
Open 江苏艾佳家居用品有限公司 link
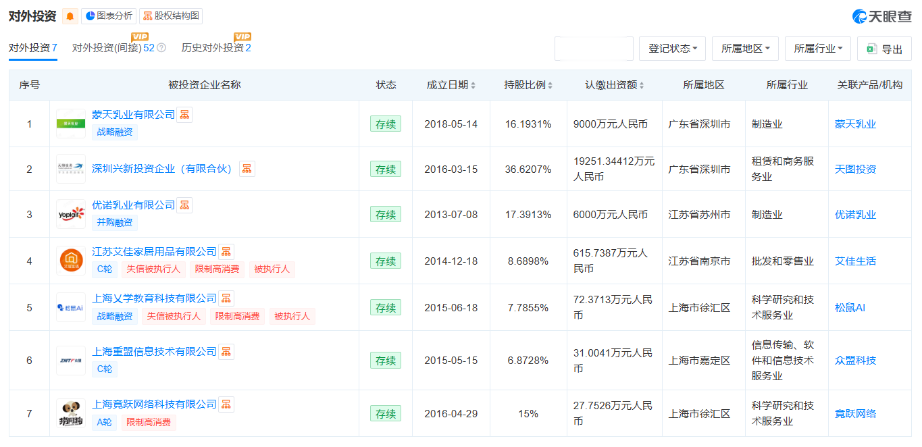[154, 252]
